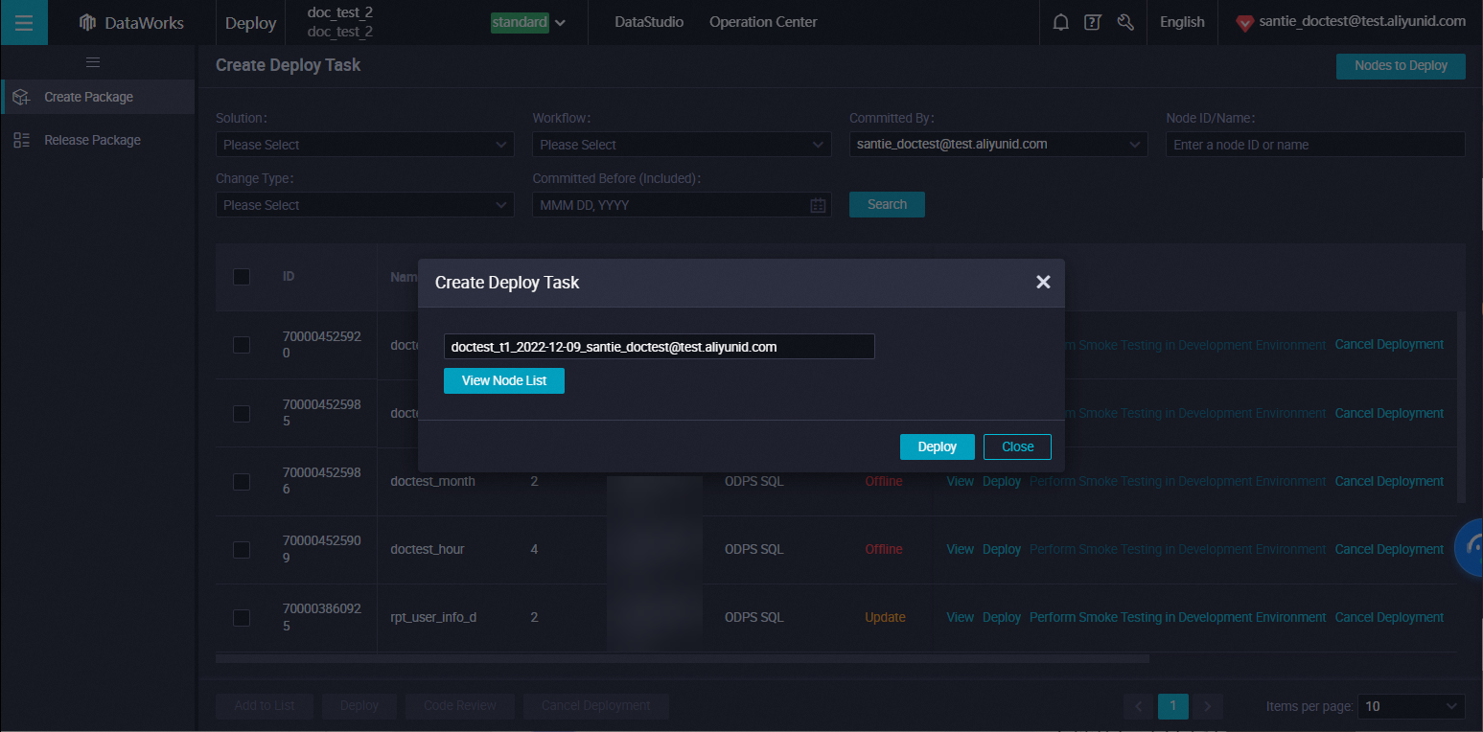Go to the Operation Center tab
The width and height of the screenshot is (1483, 732).
pos(763,23)
